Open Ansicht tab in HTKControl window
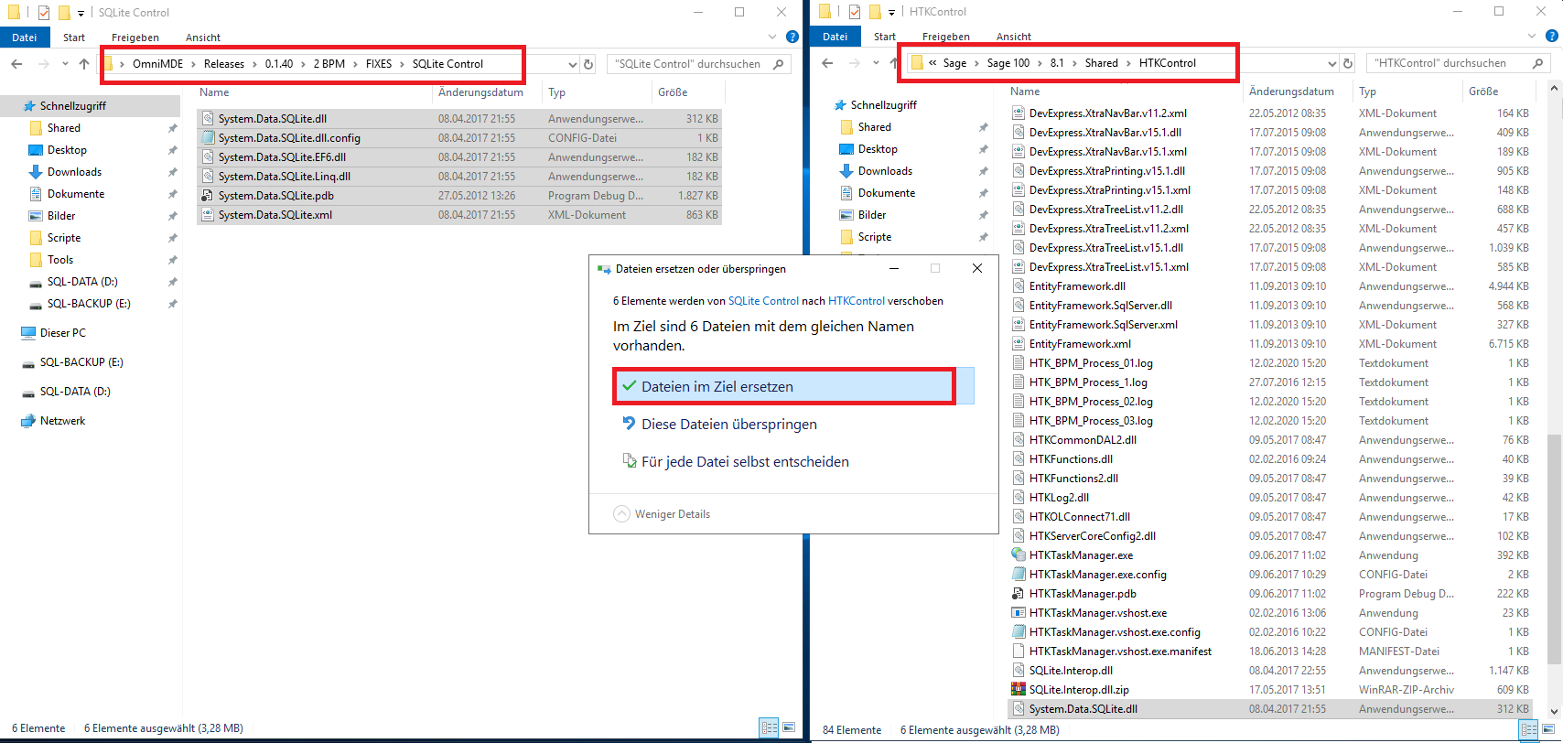1563x743 pixels. (x=1014, y=37)
